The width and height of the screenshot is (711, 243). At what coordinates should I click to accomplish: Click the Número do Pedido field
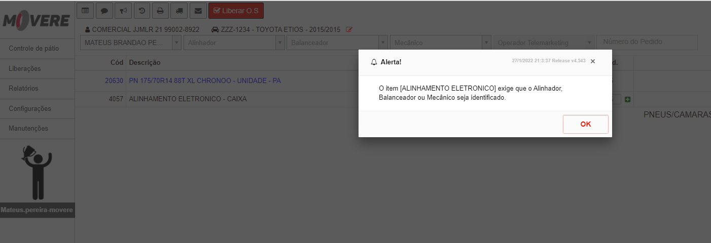(x=647, y=42)
